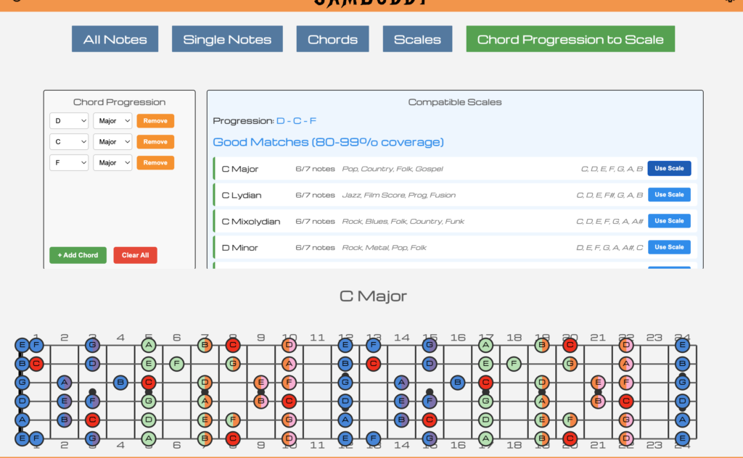Click the A note at fret 10
The height and width of the screenshot is (458, 743).
click(289, 364)
